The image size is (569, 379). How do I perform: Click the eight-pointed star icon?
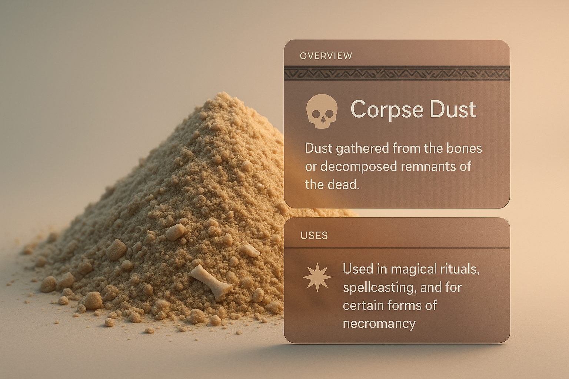(317, 278)
